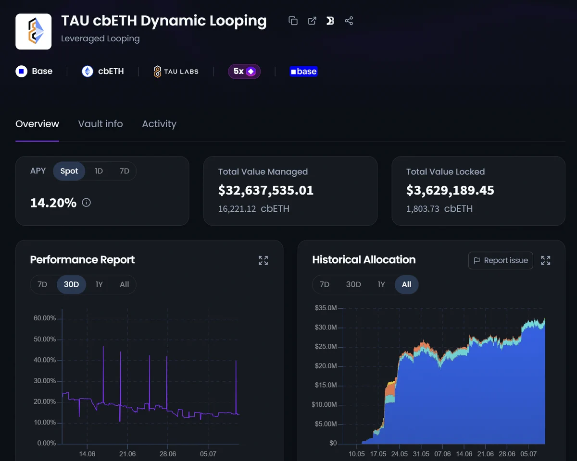The width and height of the screenshot is (577, 461).
Task: Set Performance Report range to All
Action: click(x=124, y=284)
